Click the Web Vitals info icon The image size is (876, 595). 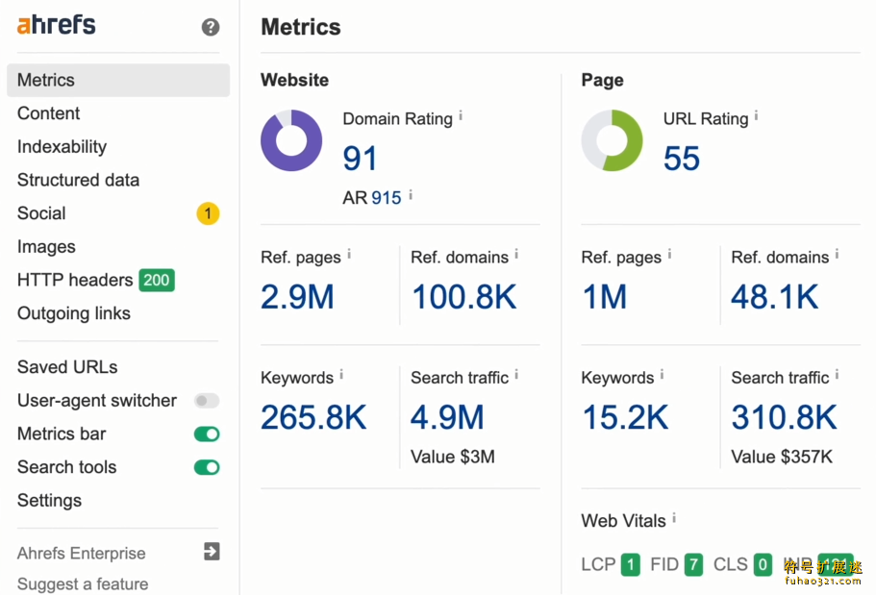tap(674, 518)
